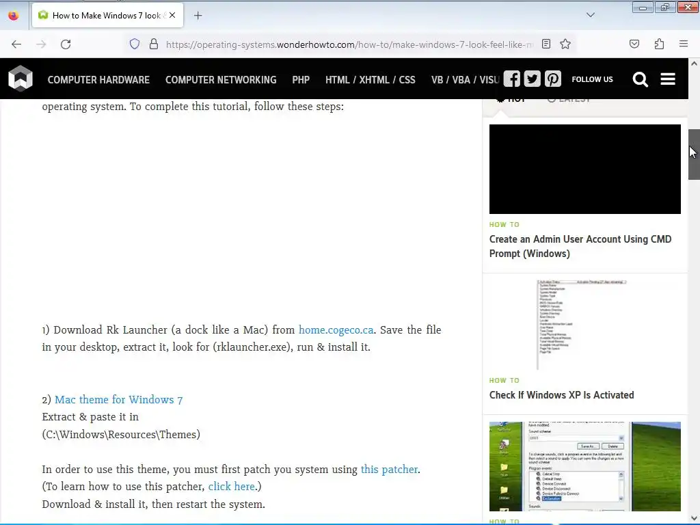Open tracking protection shield icon
The image size is (700, 525).
135,44
